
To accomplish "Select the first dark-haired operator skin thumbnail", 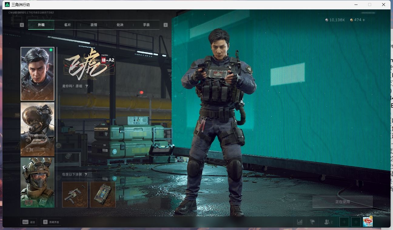I will click(x=37, y=74).
